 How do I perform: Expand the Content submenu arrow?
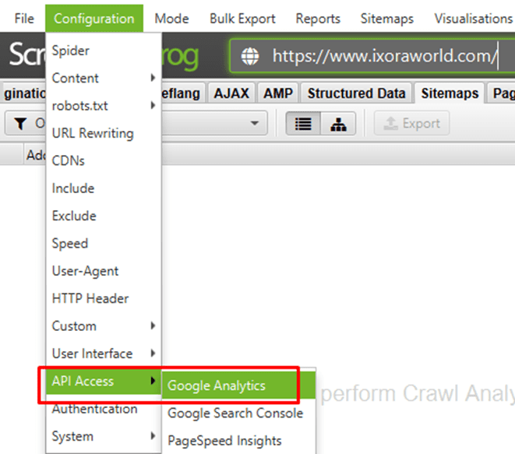click(153, 78)
